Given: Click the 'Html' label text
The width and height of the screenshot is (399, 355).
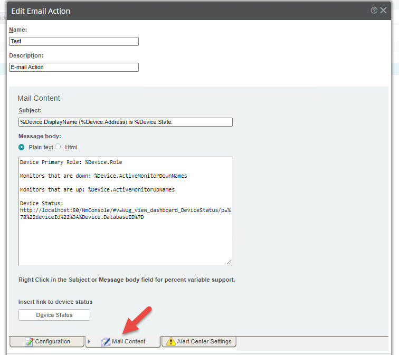Looking at the screenshot, I should coord(71,147).
